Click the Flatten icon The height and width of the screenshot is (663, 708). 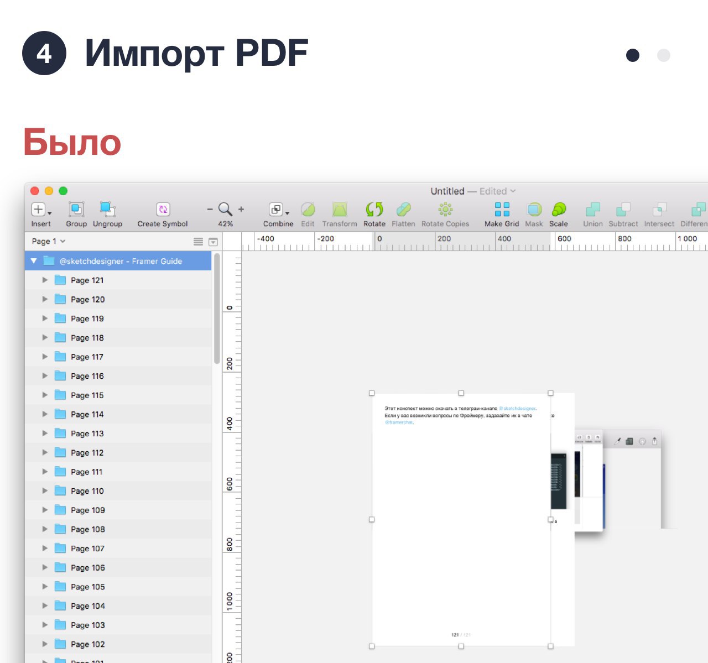point(403,209)
